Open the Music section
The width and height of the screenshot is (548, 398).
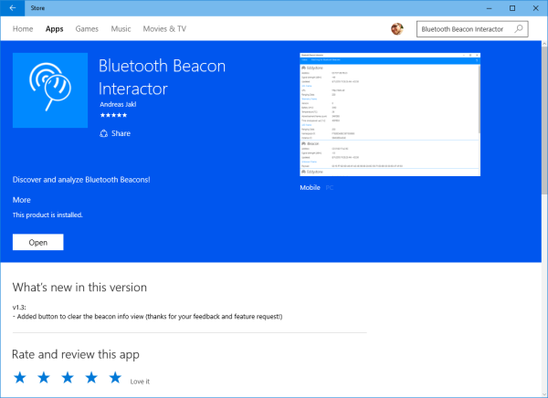[121, 29]
